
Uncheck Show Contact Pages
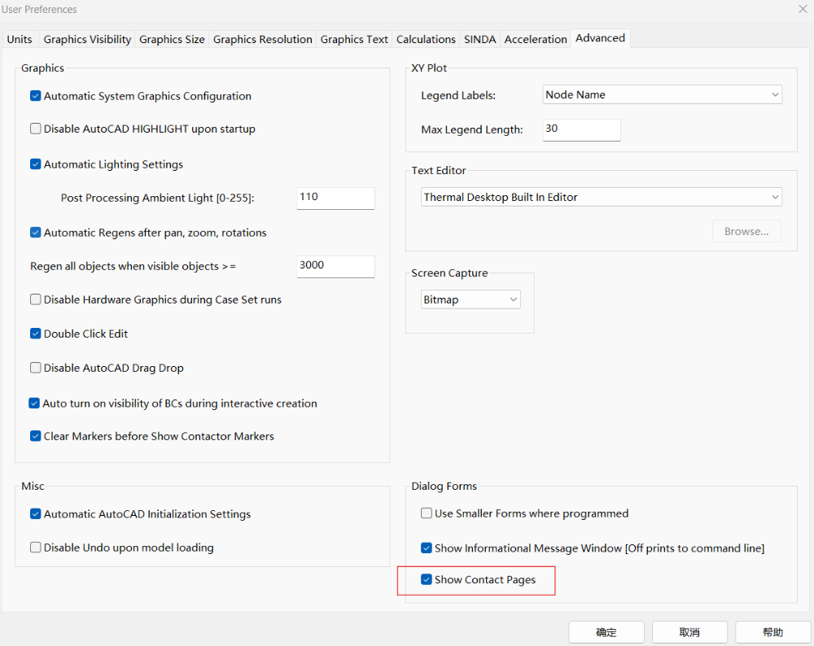[x=427, y=580]
